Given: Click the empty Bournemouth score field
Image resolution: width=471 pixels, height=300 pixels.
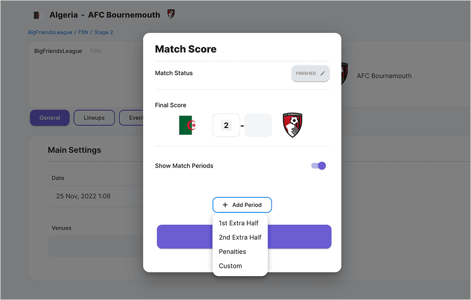Looking at the screenshot, I should click(x=258, y=125).
